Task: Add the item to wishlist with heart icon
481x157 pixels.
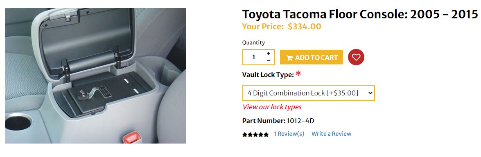Action: tap(356, 57)
